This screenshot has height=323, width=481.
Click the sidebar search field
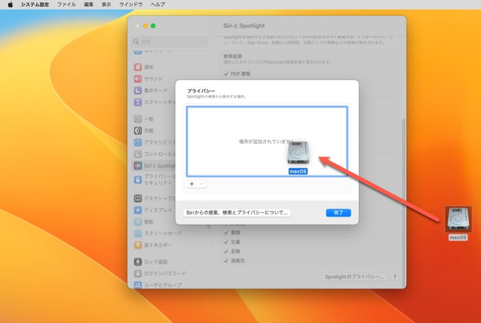(170, 42)
